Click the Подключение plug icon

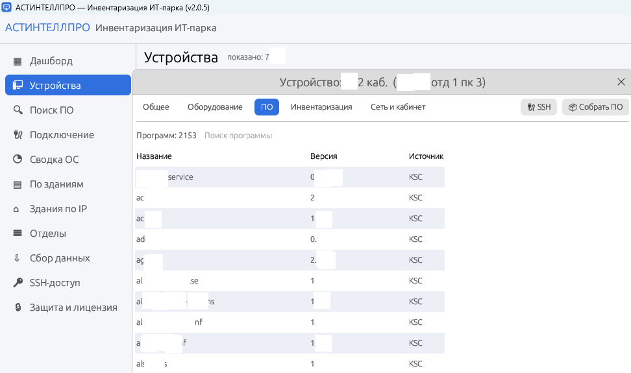pos(18,135)
